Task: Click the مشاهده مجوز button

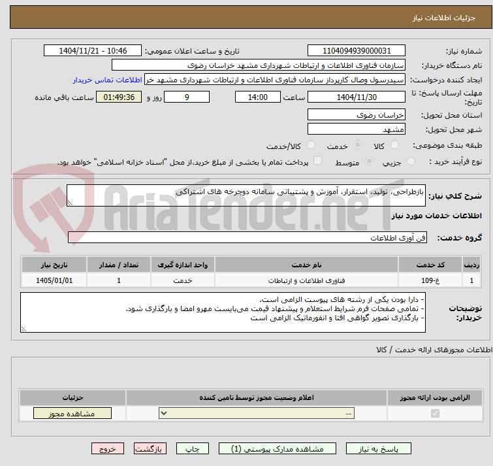Action: click(72, 414)
